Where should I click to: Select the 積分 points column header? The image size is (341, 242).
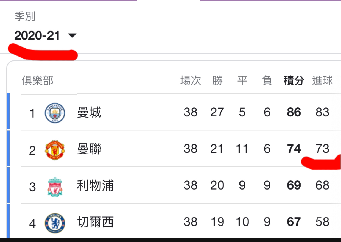(294, 81)
